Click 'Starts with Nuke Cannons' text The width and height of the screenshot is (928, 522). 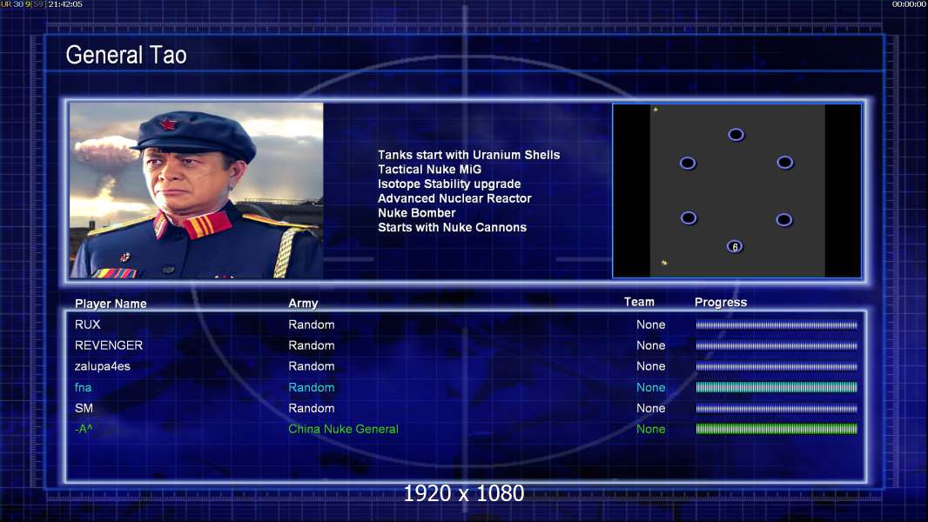pos(452,227)
